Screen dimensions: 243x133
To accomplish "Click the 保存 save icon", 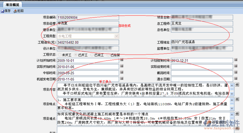I will pyautogui.click(x=2, y=11).
